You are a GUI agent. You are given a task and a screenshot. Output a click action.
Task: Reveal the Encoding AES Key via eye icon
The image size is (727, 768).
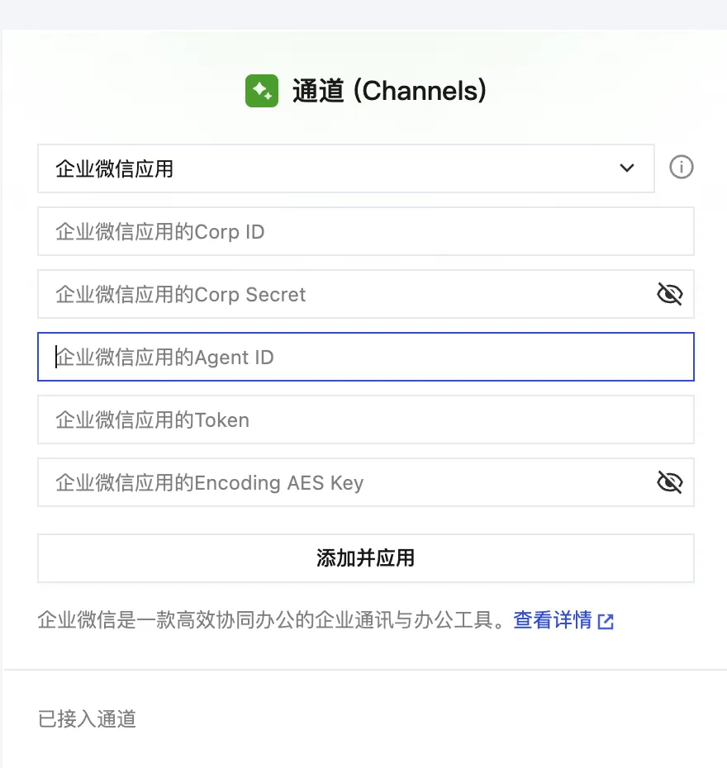point(669,482)
